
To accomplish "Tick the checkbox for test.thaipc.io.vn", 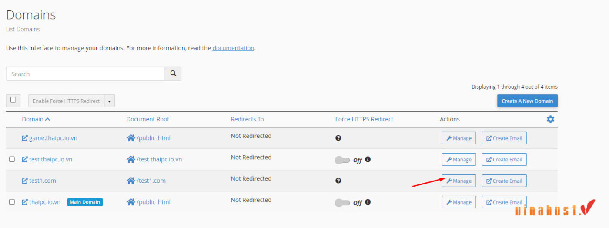I will pyautogui.click(x=12, y=159).
